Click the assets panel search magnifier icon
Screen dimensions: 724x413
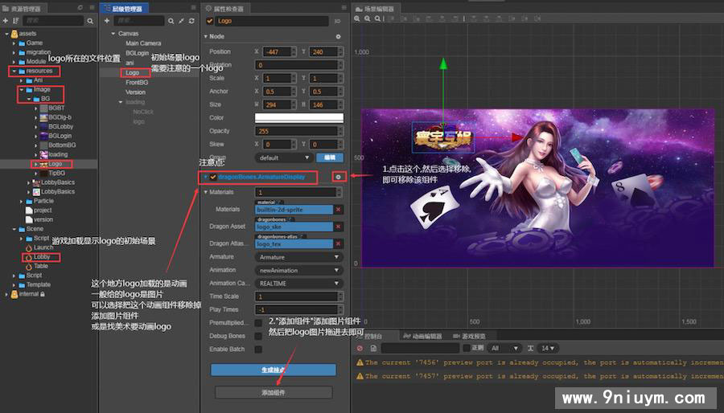click(x=90, y=21)
